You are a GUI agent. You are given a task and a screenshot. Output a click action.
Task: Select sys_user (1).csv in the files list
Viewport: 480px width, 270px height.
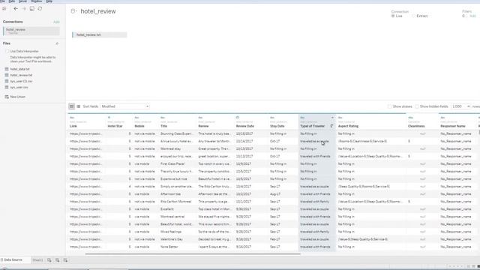[x=21, y=81]
